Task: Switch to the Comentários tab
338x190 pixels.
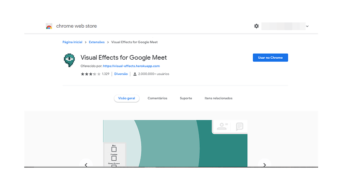Action: click(157, 98)
